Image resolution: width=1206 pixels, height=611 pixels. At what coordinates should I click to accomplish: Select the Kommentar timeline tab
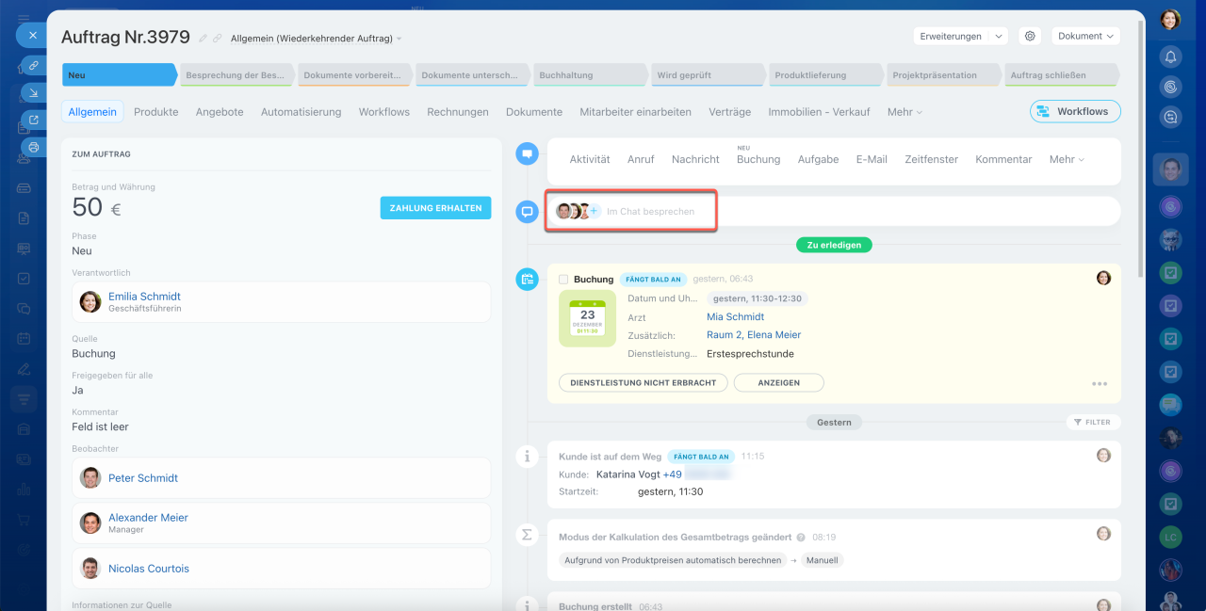pos(1003,159)
